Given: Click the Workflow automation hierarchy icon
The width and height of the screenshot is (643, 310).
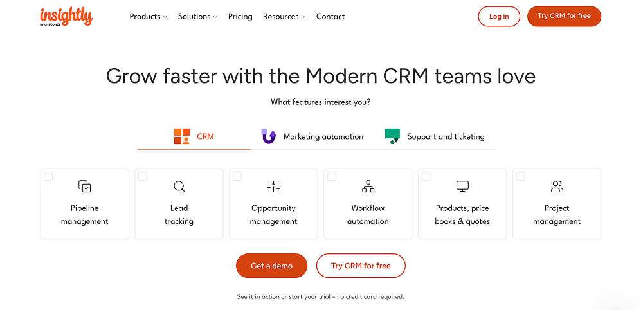Looking at the screenshot, I should point(368,187).
